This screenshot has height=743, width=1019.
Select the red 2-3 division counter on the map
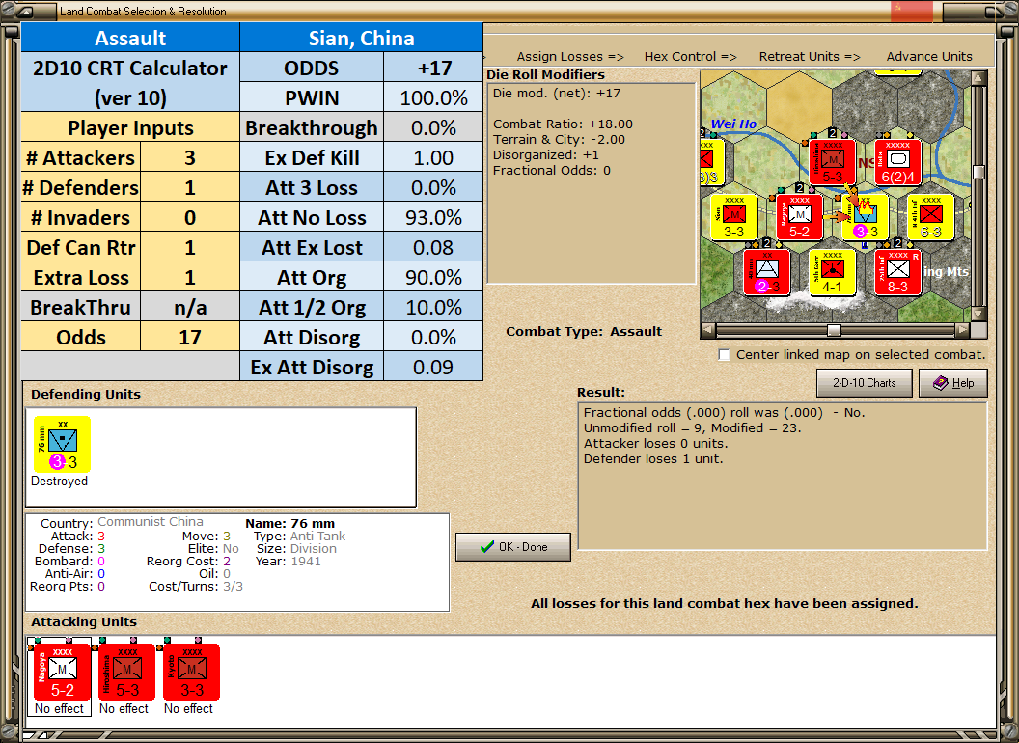coord(767,272)
